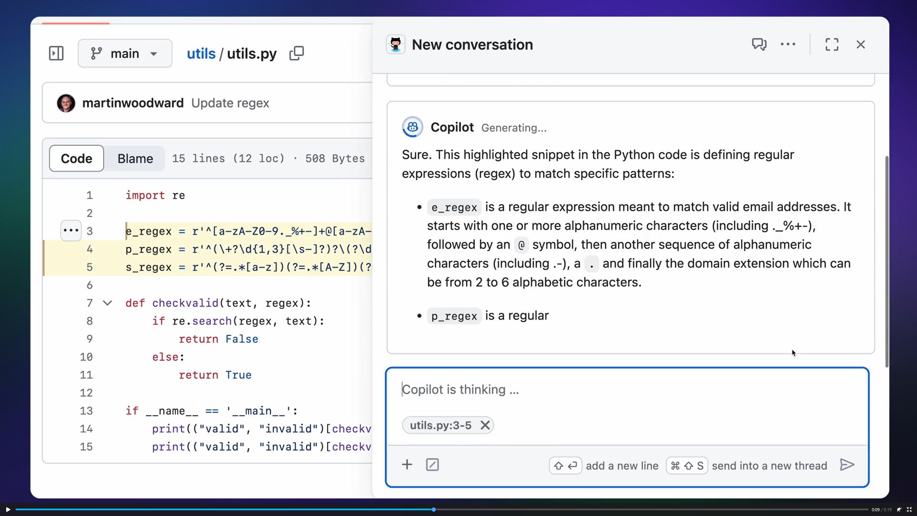Send the Copilot chat message

847,465
